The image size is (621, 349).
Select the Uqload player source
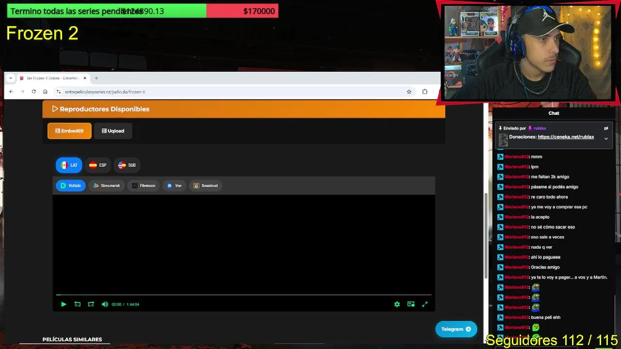coord(113,131)
